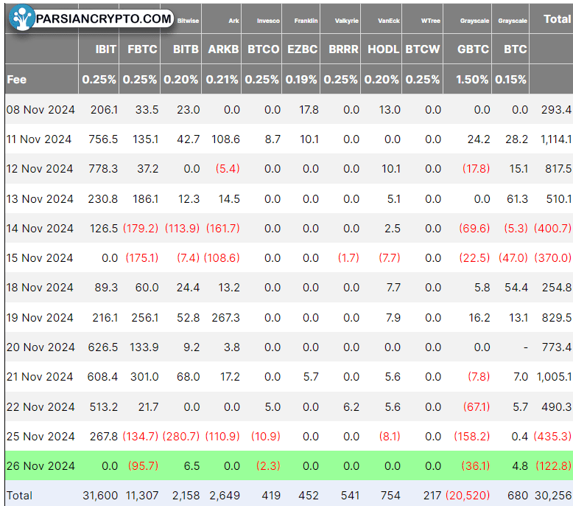This screenshot has width=573, height=506.
Task: Select FBTC value 186.1 on 13 Nov
Action: (145, 198)
